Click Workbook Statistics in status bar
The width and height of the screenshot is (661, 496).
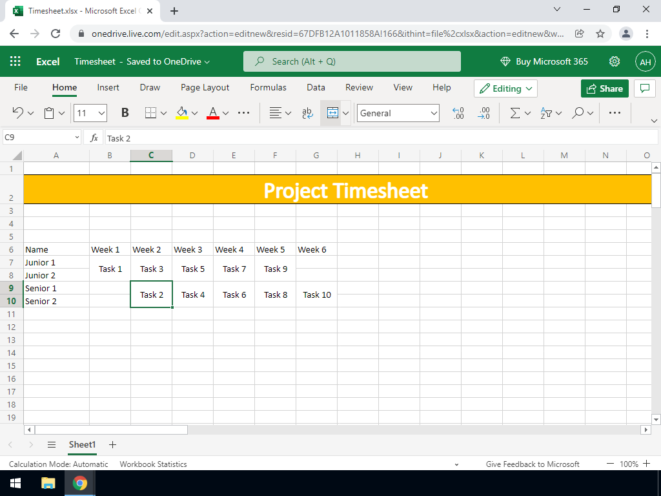pyautogui.click(x=153, y=464)
